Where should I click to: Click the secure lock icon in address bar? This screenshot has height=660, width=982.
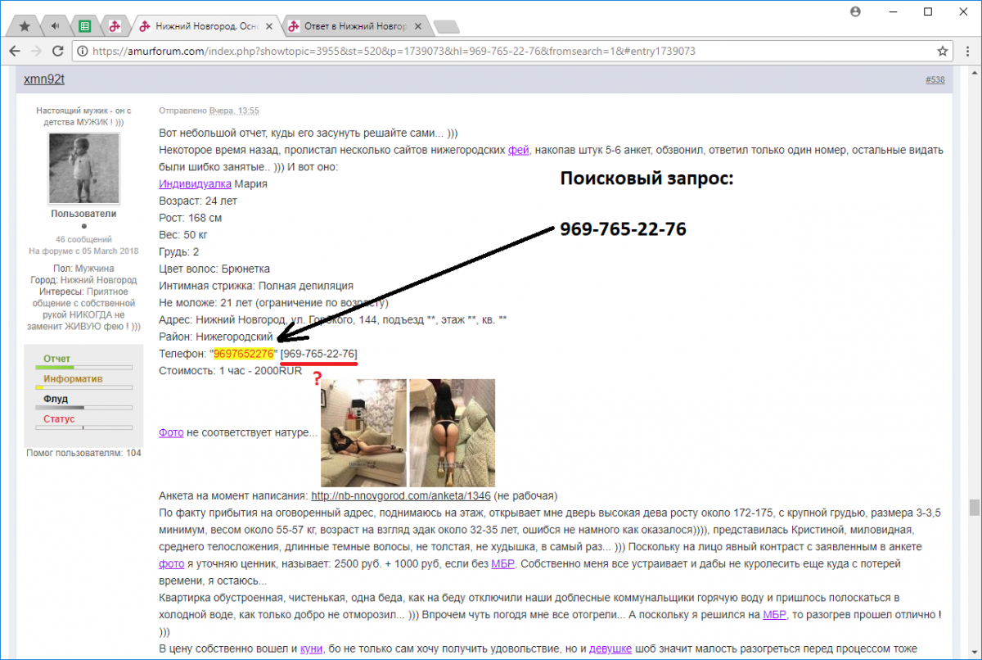click(x=83, y=51)
